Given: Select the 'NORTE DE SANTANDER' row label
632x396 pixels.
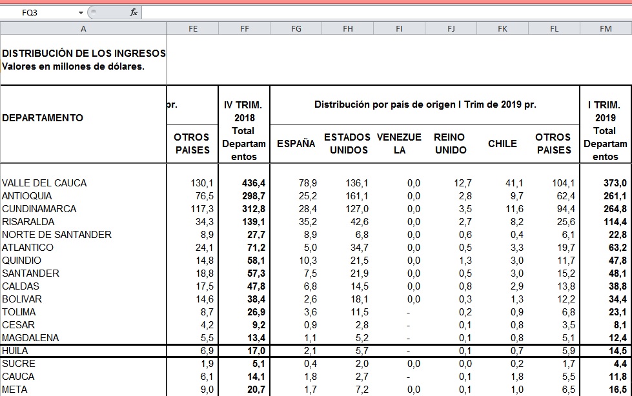Looking at the screenshot, I should [57, 235].
